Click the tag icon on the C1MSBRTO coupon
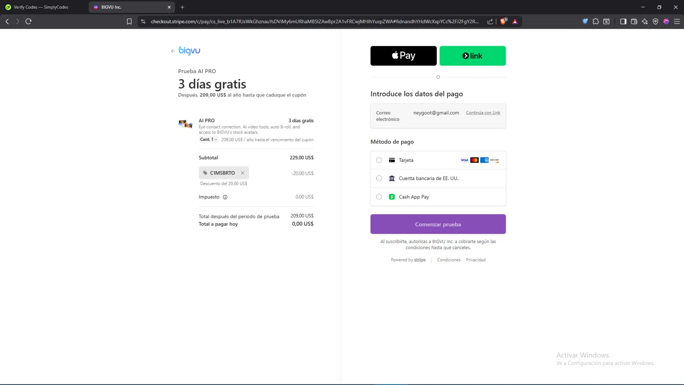Screen dimensions: 684x385 click(x=205, y=173)
